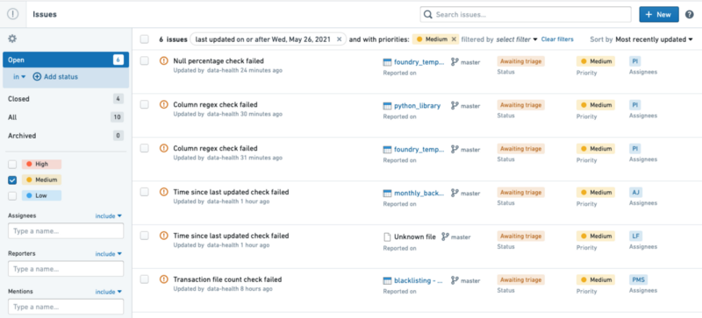The height and width of the screenshot is (318, 702).
Task: Open Mentions include dropdown
Action: [x=108, y=292]
